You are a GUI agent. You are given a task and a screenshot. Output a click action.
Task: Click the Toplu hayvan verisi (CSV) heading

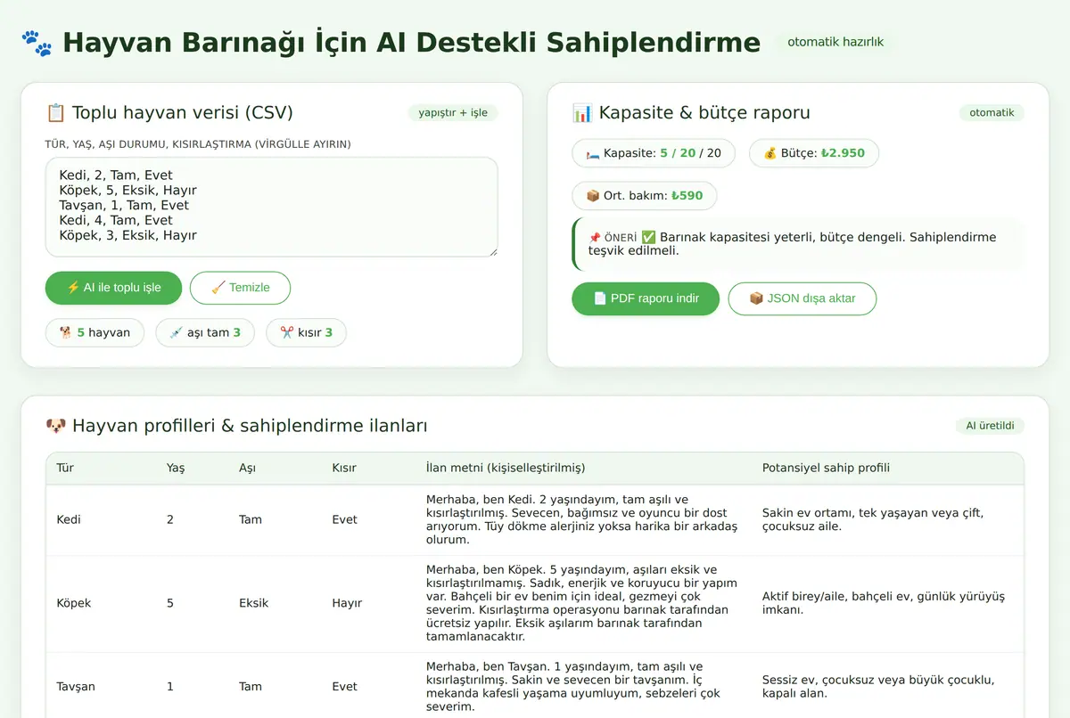tap(183, 113)
